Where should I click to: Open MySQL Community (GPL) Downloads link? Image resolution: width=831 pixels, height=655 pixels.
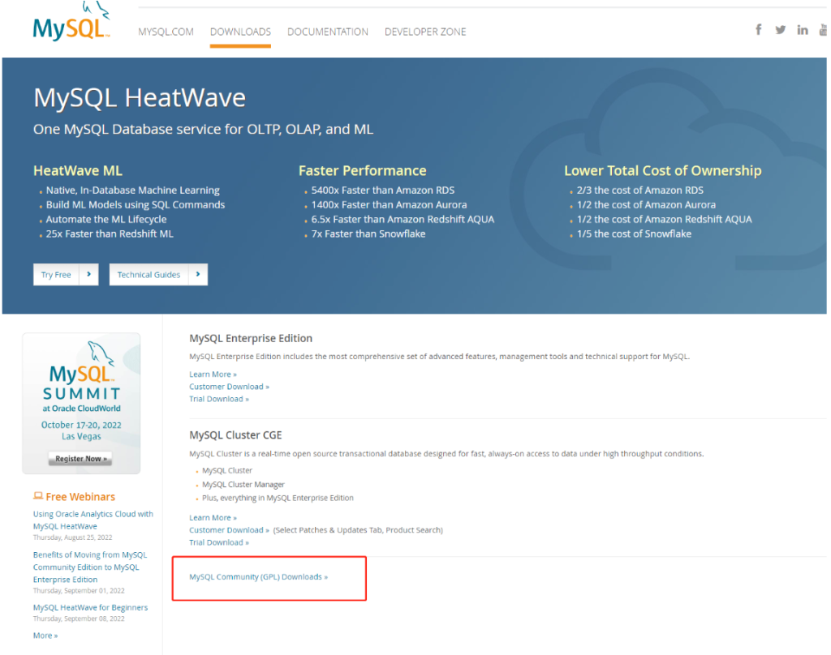pos(258,576)
